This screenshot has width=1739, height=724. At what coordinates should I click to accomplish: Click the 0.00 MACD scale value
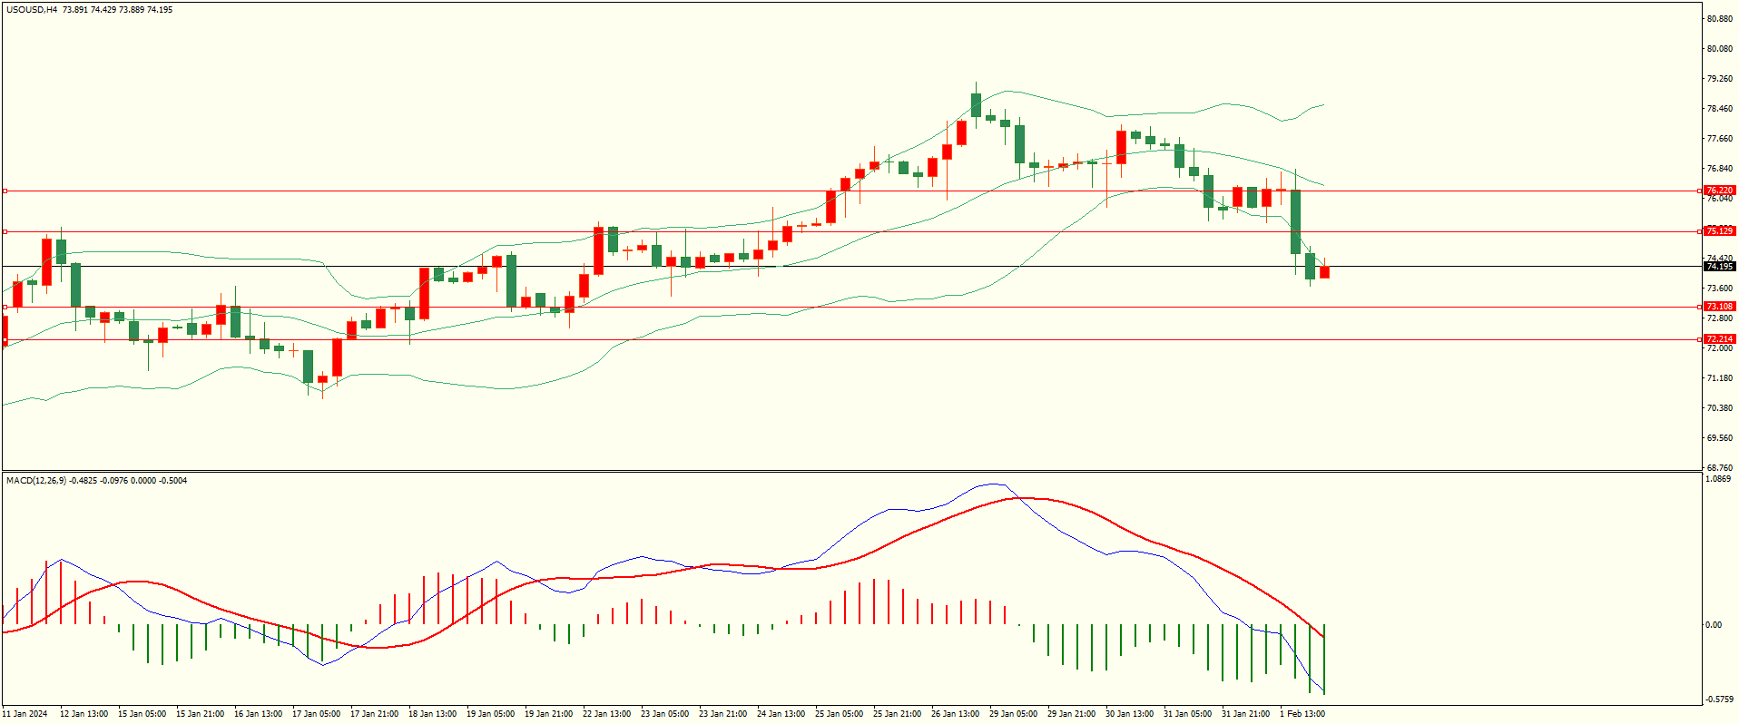[1714, 625]
